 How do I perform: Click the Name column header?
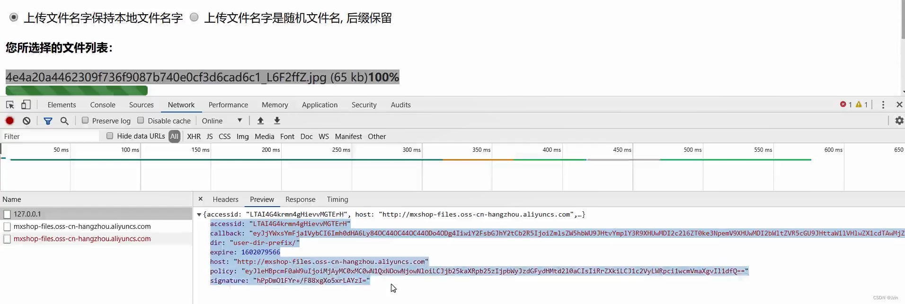[x=96, y=200]
